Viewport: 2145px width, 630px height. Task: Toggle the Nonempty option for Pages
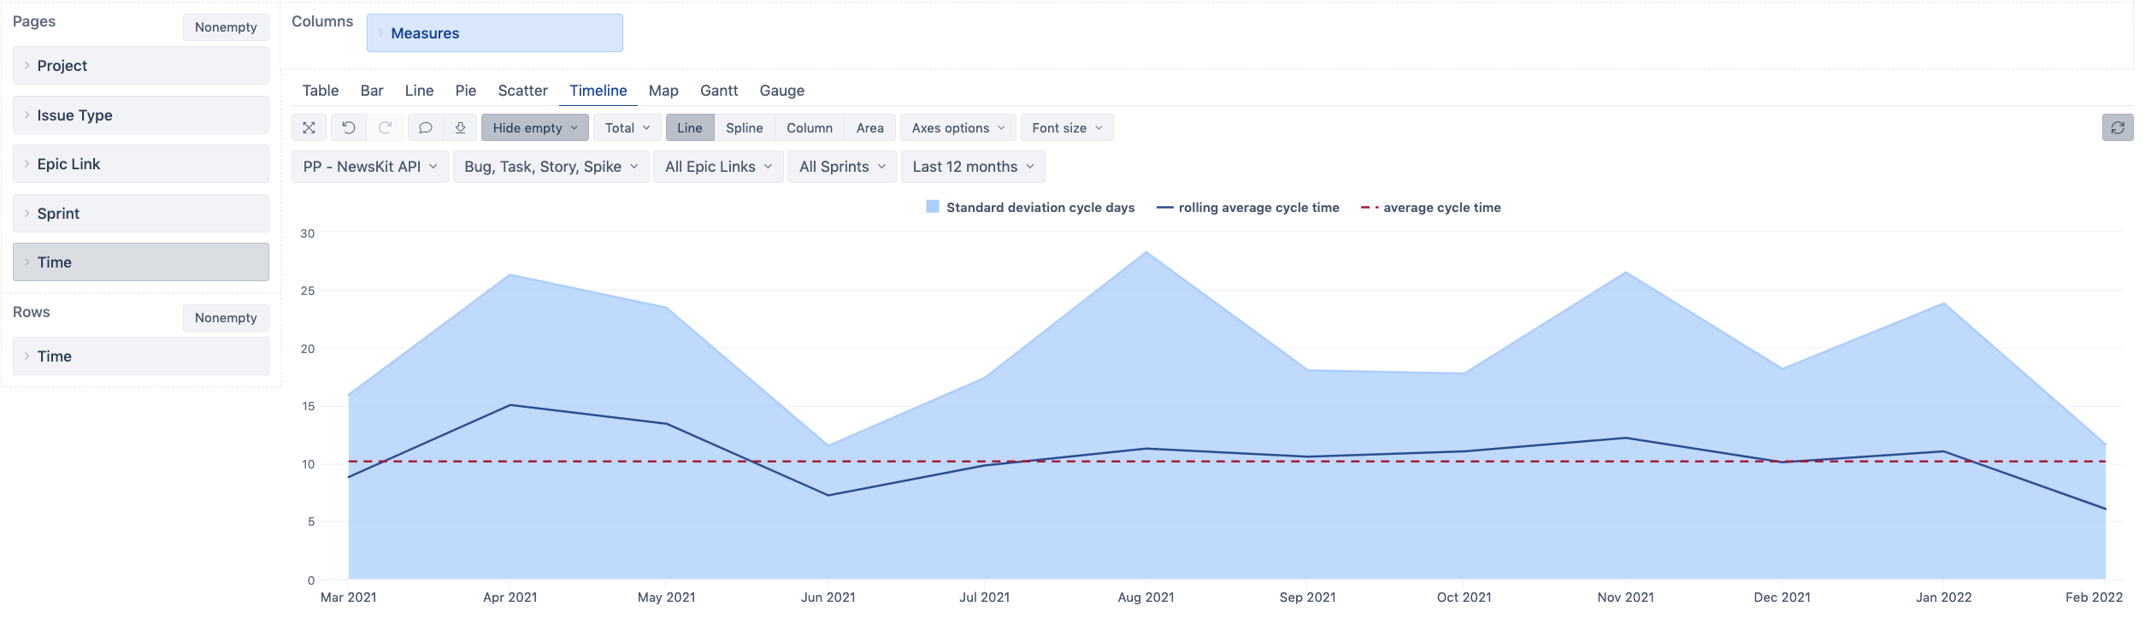226,27
